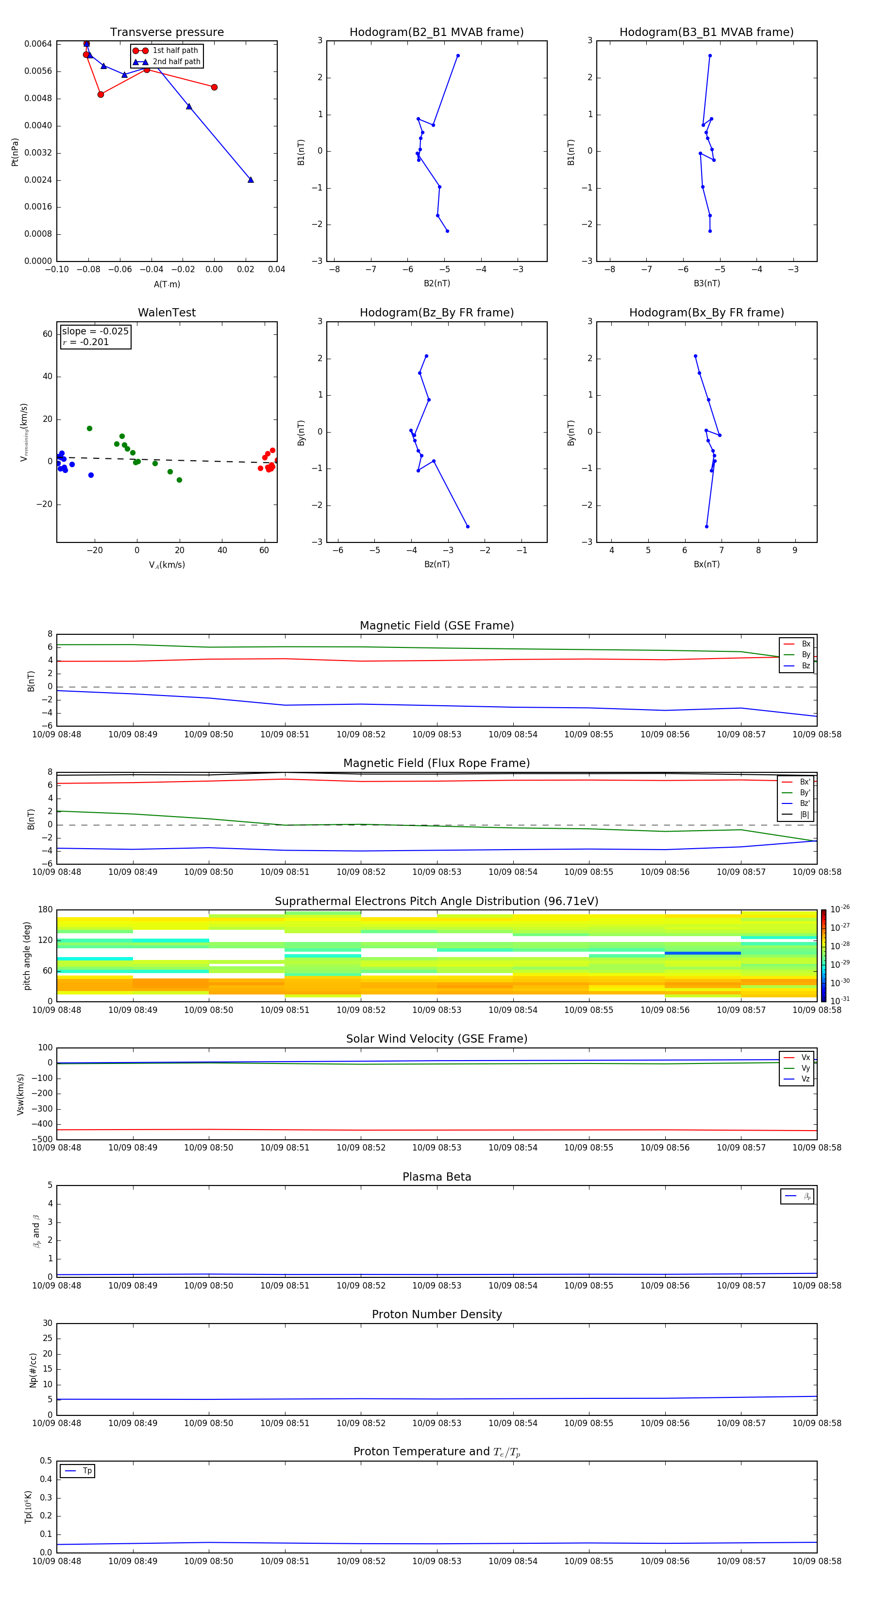Click the βp legend in the Plasma Beta plot

(797, 1196)
